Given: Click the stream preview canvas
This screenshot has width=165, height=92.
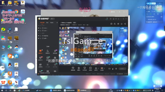Looking at the screenshot, I should tap(93, 46).
